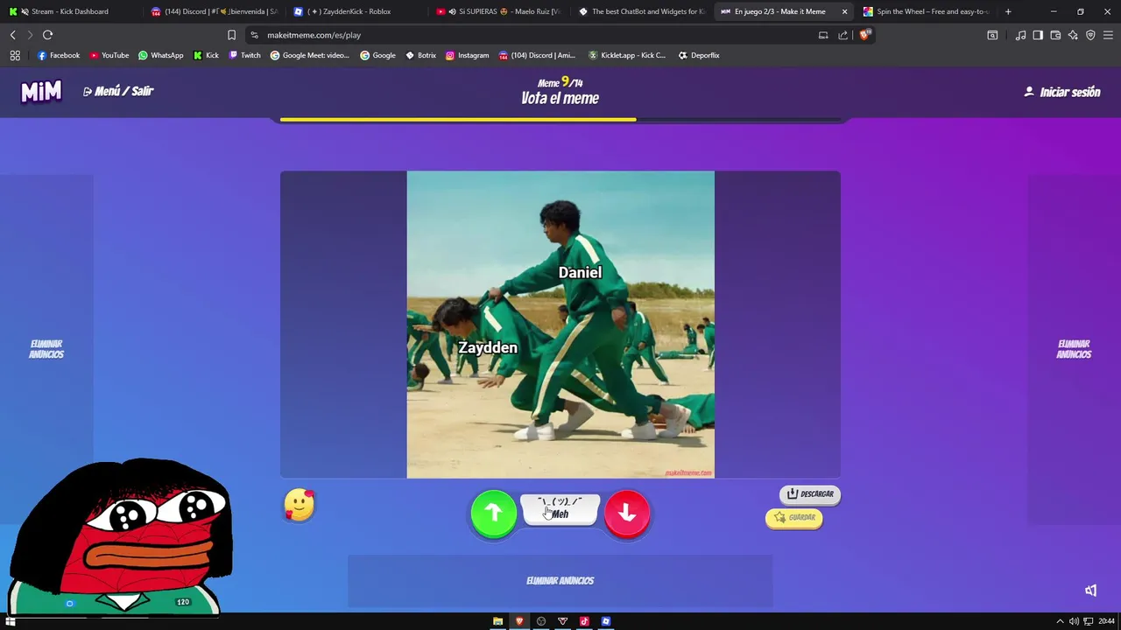Image resolution: width=1121 pixels, height=630 pixels.
Task: Open TikTok app in taskbar
Action: pos(584,621)
